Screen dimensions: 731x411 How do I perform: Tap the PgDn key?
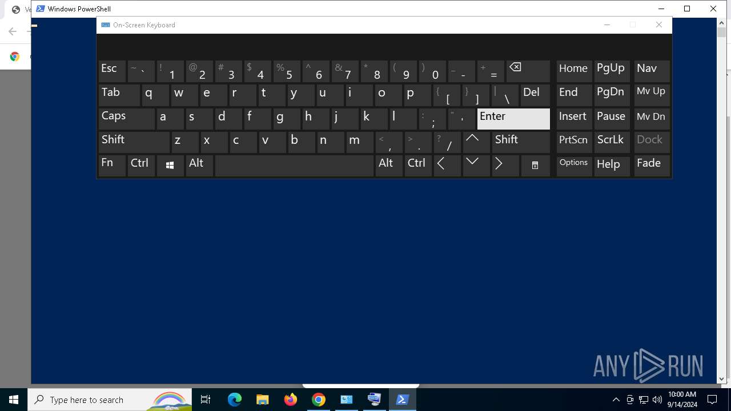pos(612,95)
